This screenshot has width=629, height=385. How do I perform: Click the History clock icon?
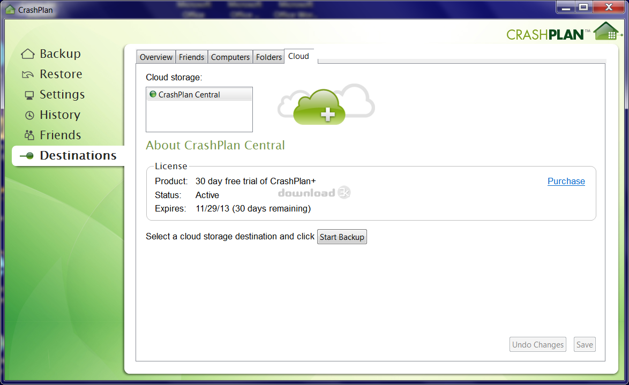[29, 115]
